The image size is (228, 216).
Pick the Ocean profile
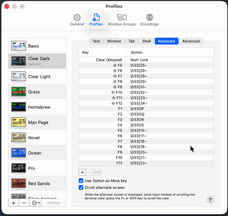pos(37,153)
